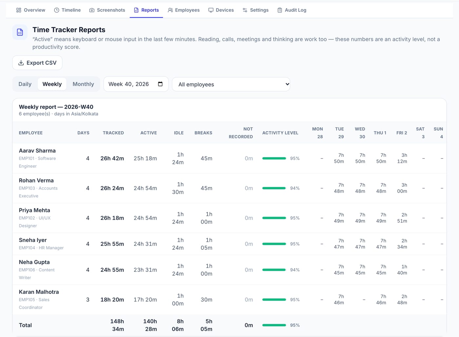Click Rohan Verma's activity level bar
This screenshot has height=337, width=459.
tap(274, 188)
